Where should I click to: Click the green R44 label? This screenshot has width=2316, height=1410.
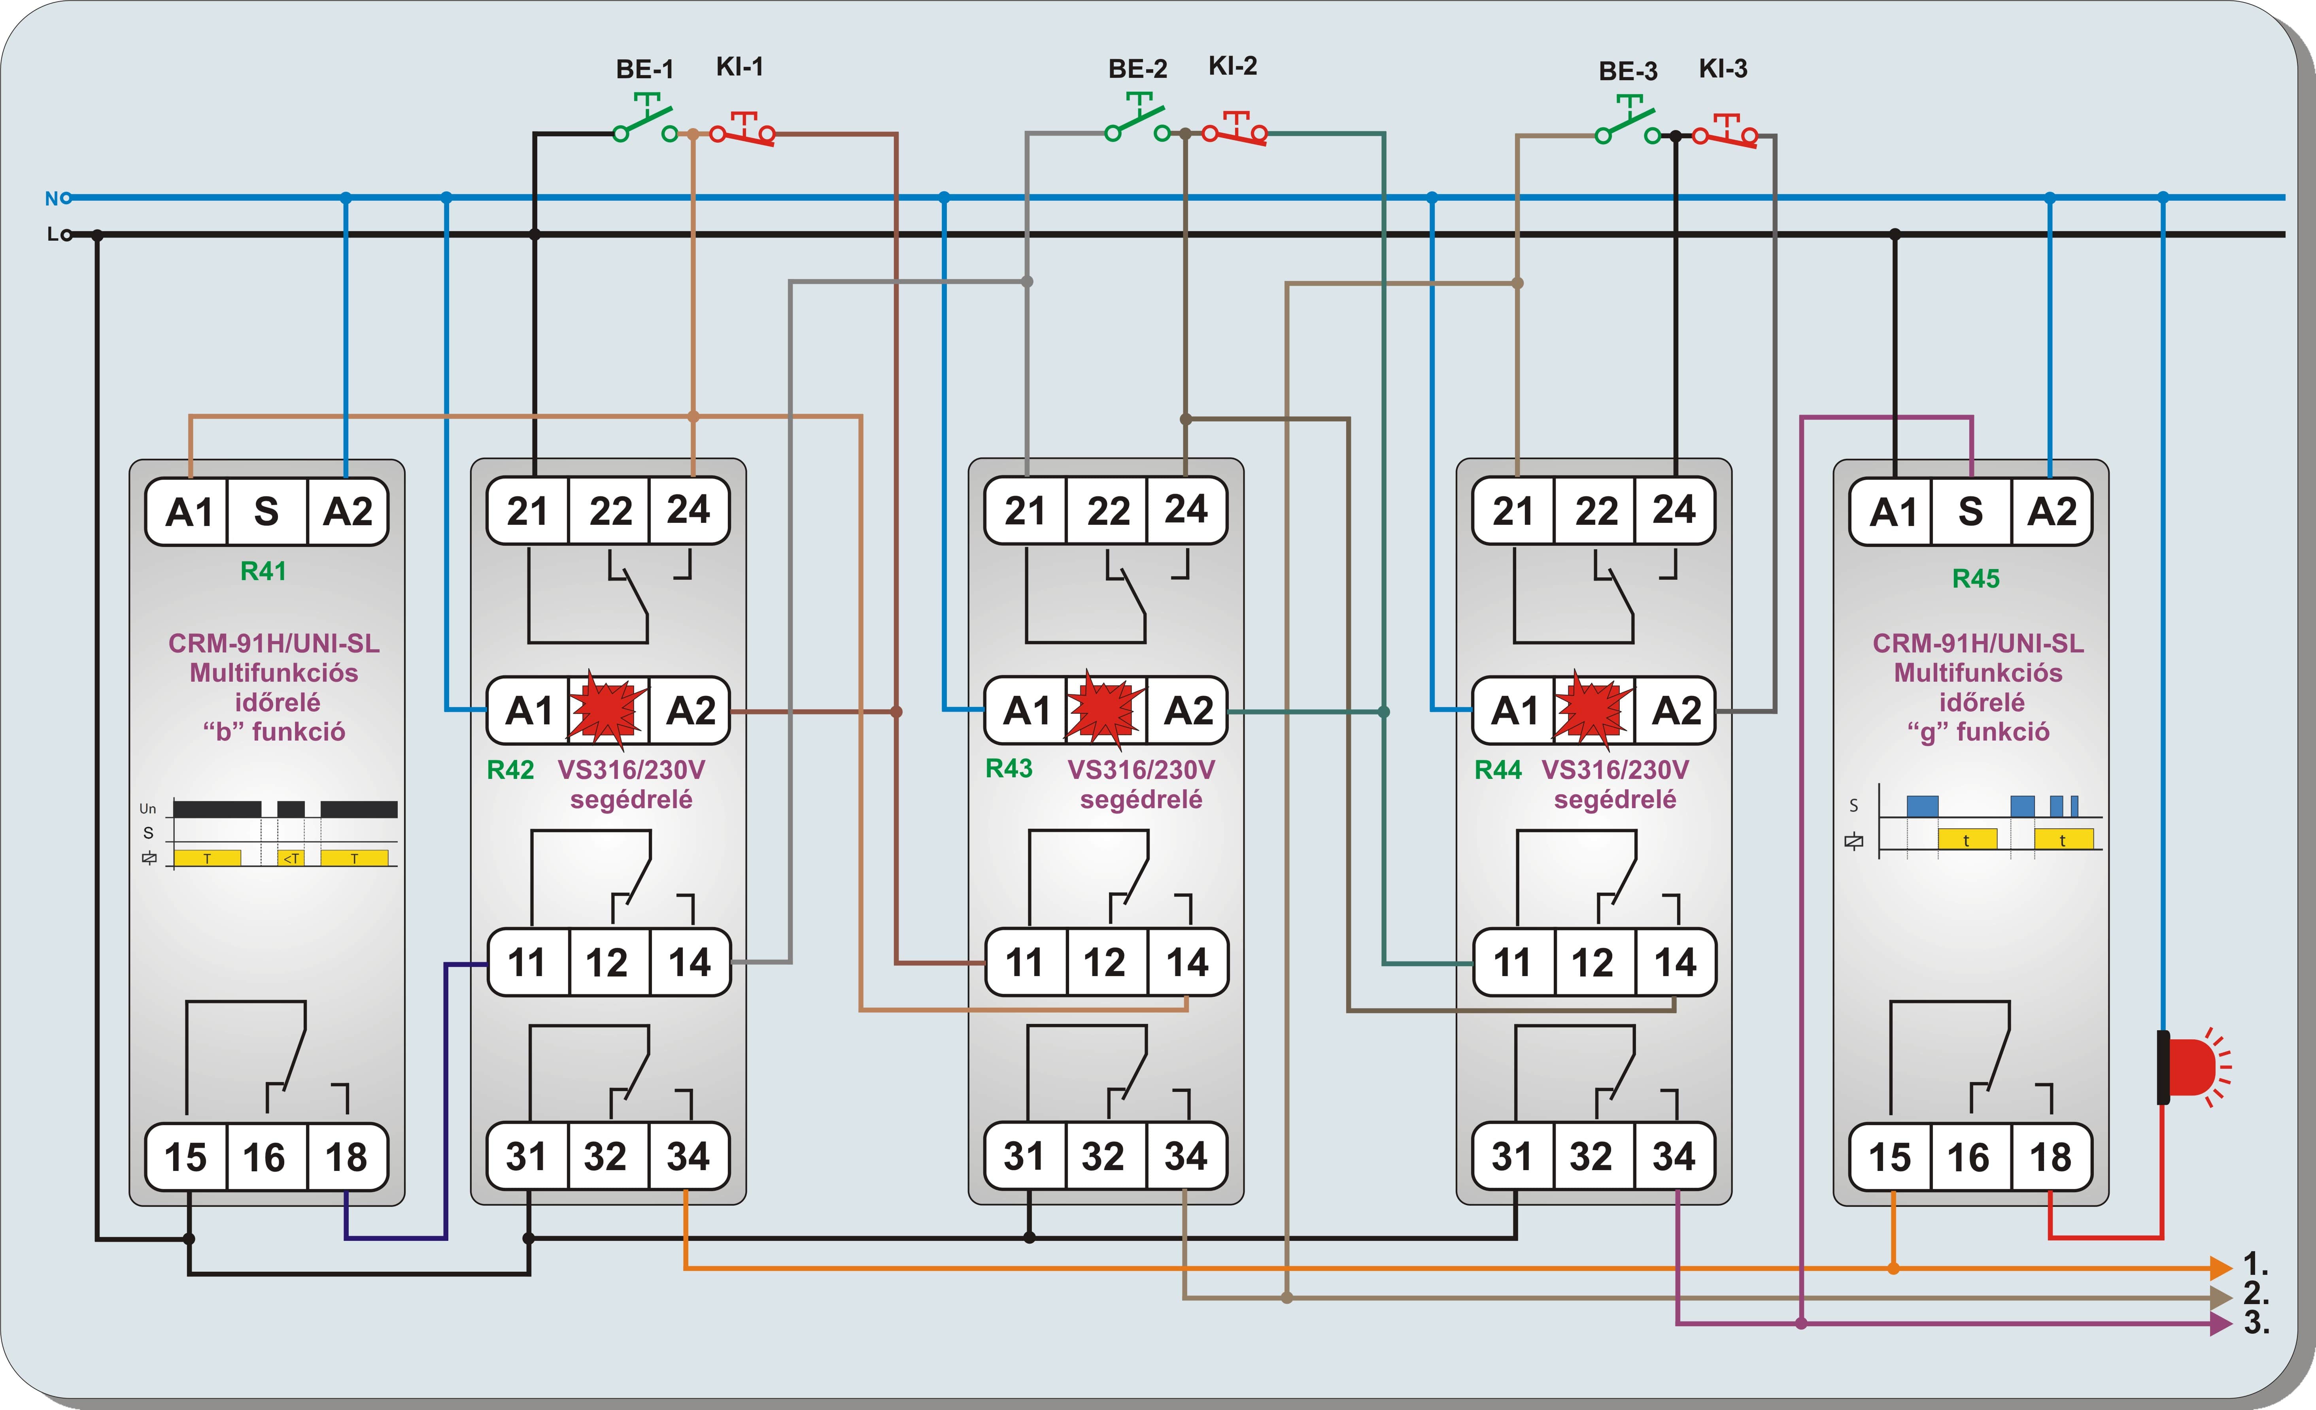click(x=1498, y=770)
